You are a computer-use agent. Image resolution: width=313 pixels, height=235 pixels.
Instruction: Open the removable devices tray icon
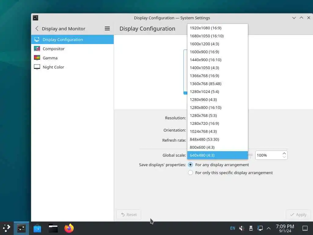[251, 228]
